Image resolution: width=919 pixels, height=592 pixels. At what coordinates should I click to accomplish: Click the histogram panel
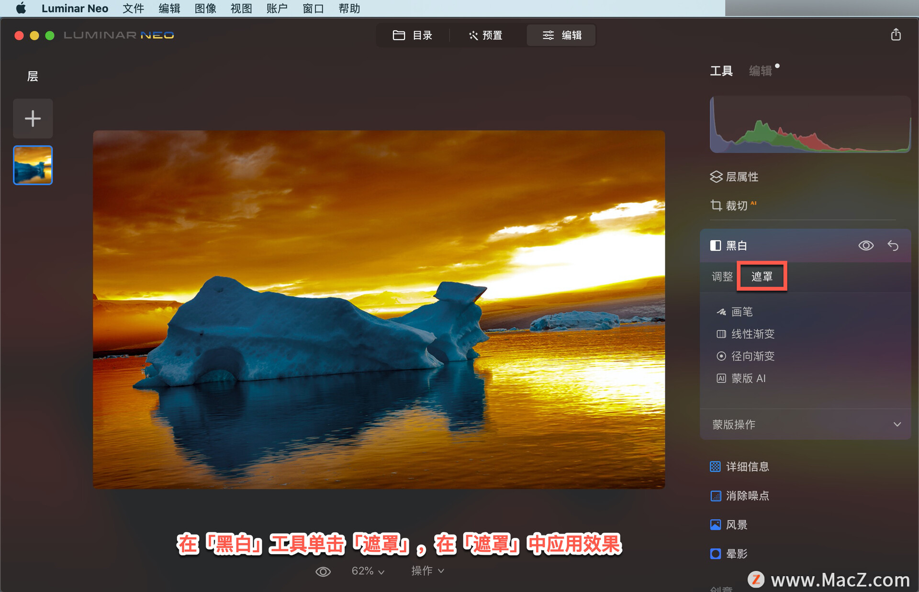(810, 124)
